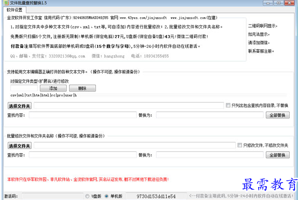Click the phone number 18934355455
This screenshot has height=200, width=302.
[156, 56]
